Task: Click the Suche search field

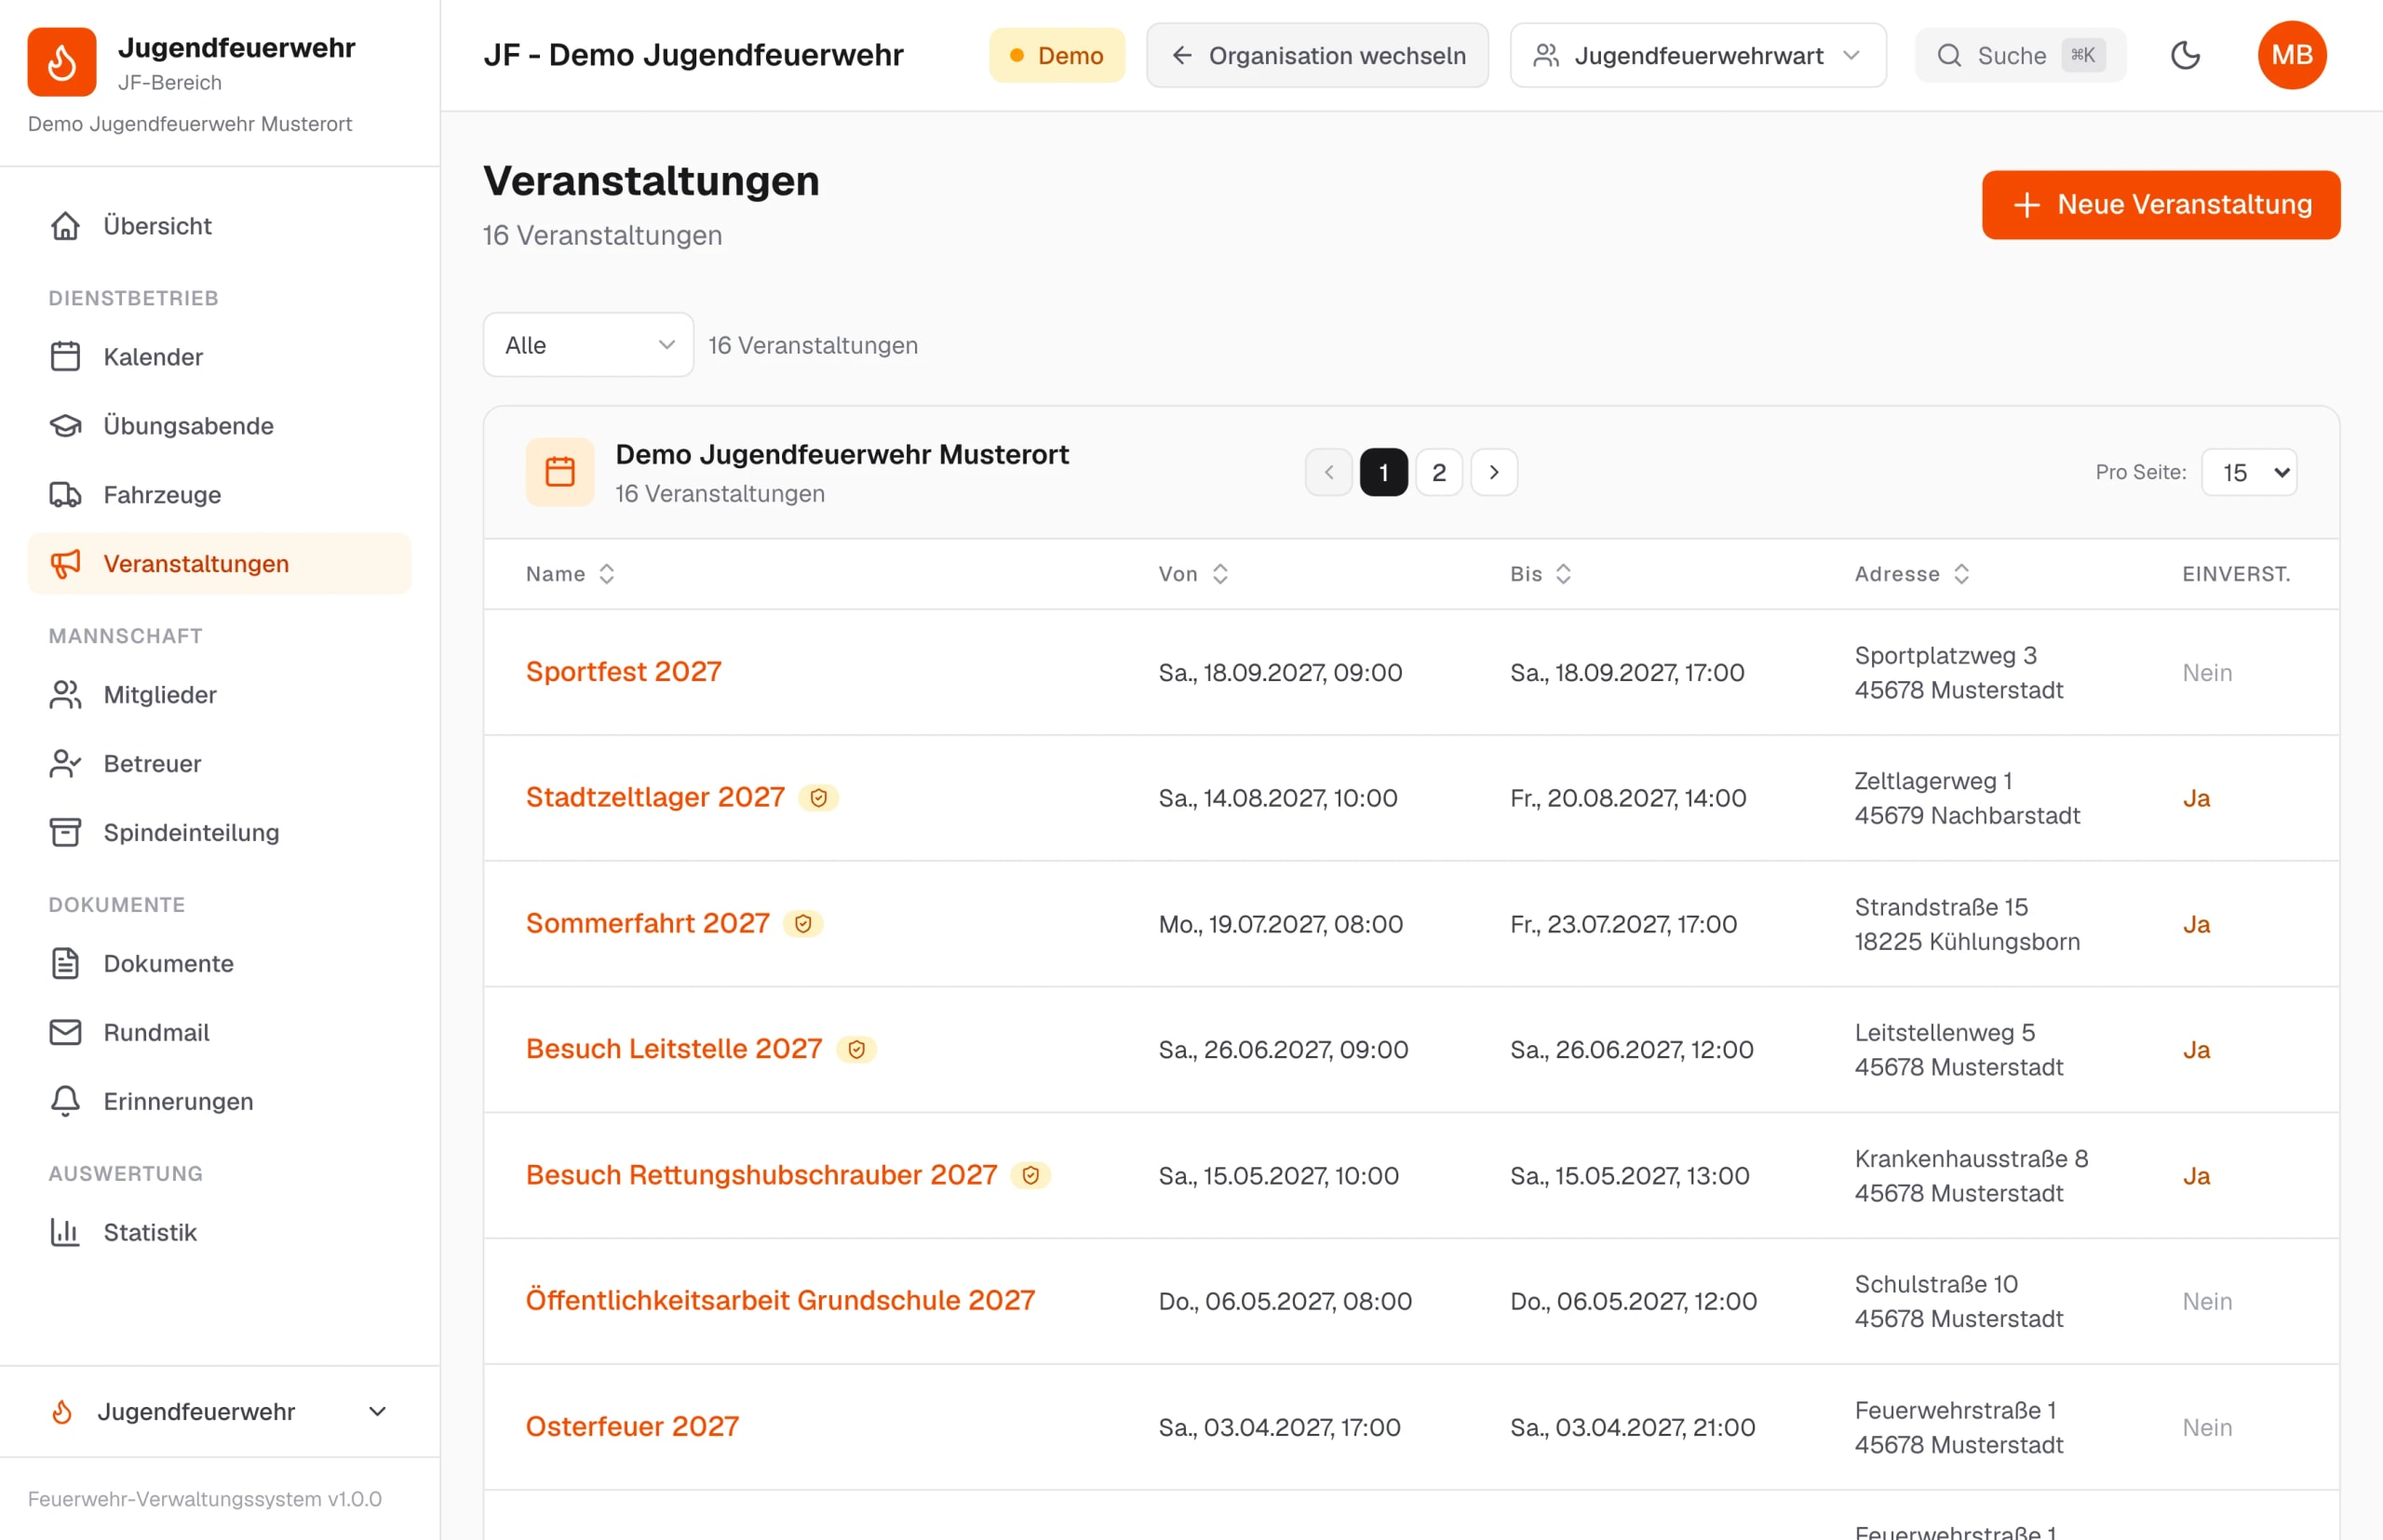Action: pos(2020,55)
